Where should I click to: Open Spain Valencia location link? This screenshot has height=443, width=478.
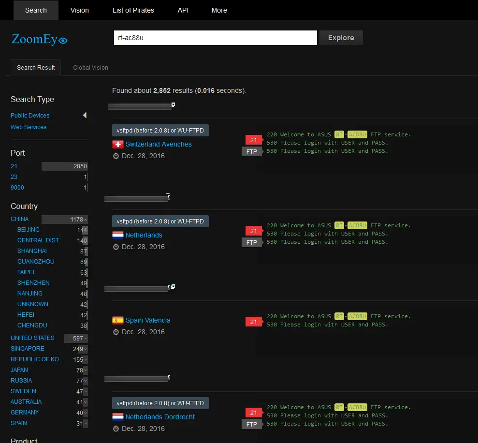click(148, 320)
